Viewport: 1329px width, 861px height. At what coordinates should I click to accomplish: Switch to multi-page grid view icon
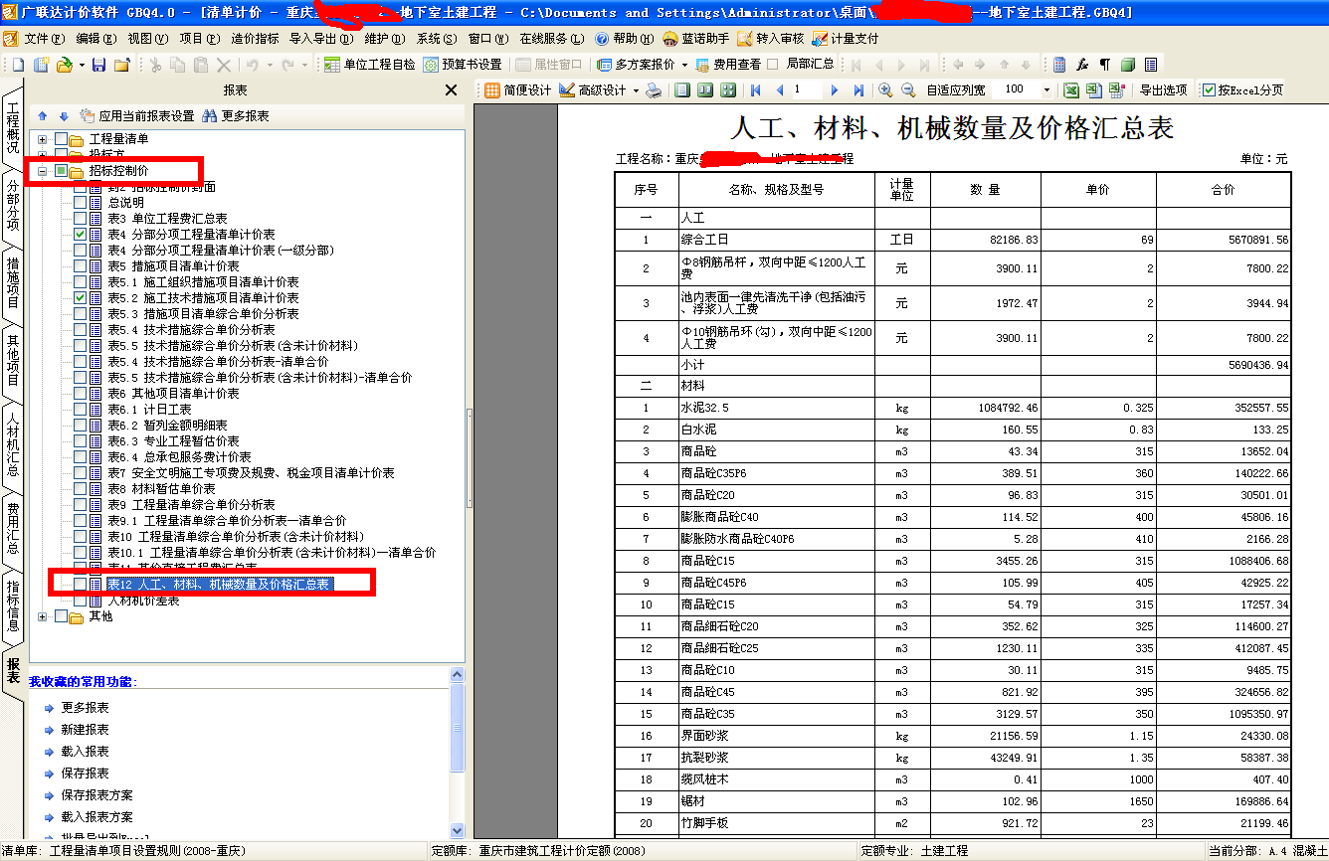pyautogui.click(x=728, y=89)
